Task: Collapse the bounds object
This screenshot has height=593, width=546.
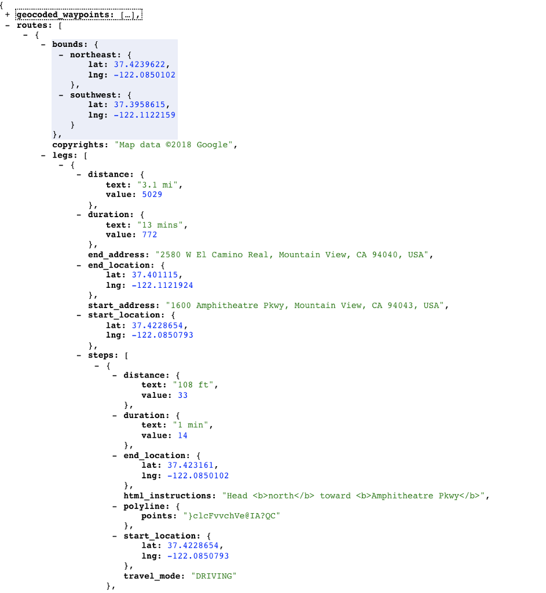Action: point(43,44)
